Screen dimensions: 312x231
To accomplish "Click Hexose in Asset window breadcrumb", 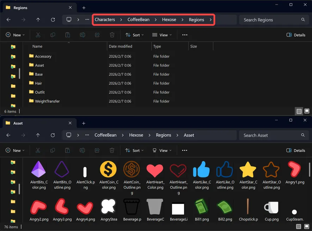I will [x=136, y=135].
